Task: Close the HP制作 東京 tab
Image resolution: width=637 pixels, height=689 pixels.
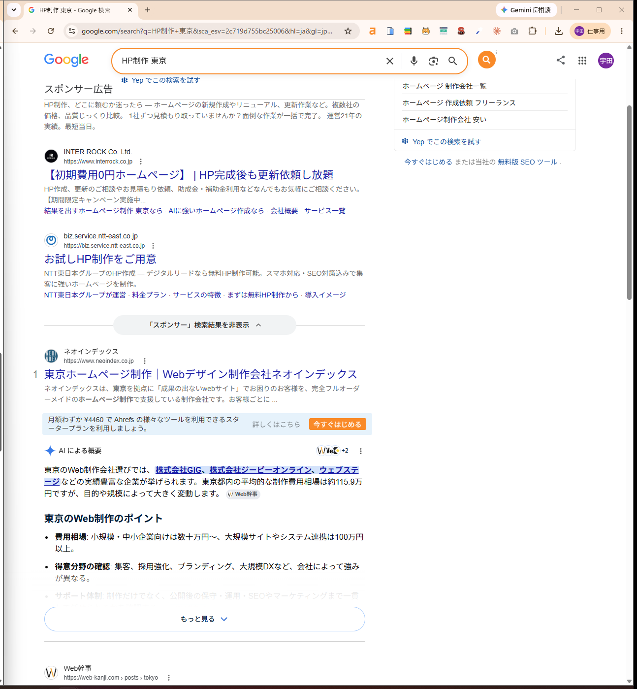Action: pos(130,10)
